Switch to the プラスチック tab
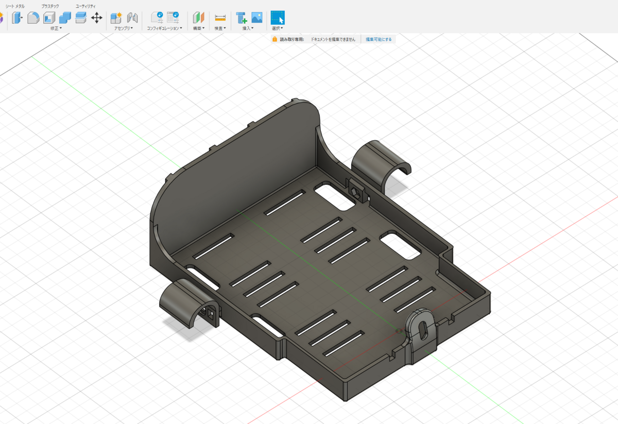 tap(50, 6)
